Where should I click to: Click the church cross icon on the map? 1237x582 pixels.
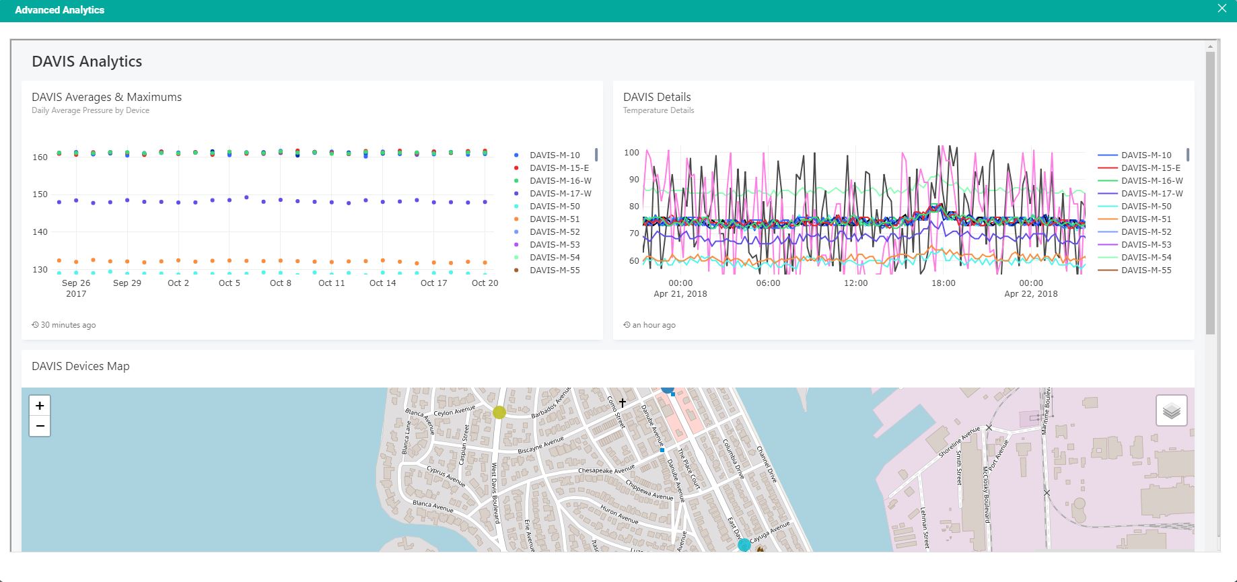(x=623, y=403)
